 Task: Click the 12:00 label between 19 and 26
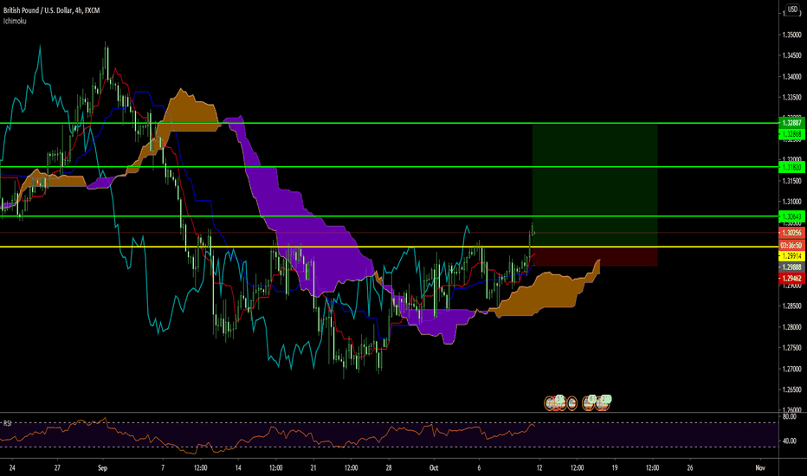click(653, 467)
